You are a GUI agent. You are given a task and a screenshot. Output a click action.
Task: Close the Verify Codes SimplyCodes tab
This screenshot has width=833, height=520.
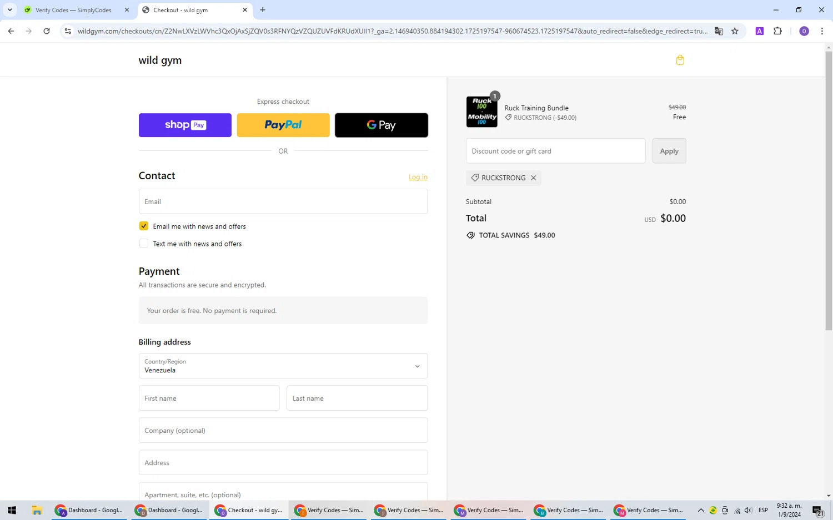(127, 10)
